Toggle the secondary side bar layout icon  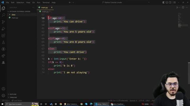170,2
